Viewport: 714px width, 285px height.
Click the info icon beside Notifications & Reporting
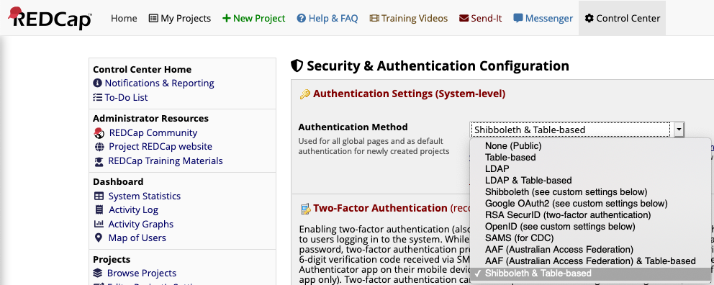tap(97, 83)
